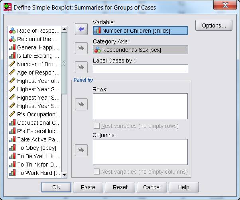The image size is (240, 200).
Task: Select To Be Well Lik... variable
Action: [35, 156]
